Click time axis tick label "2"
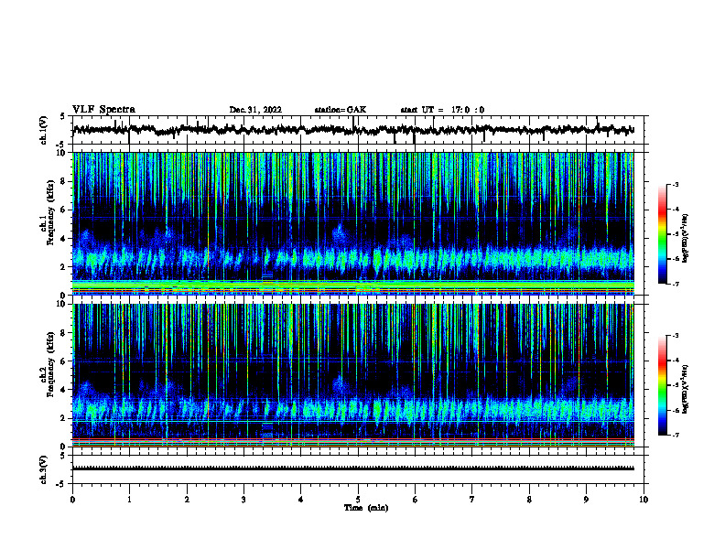 pos(187,500)
